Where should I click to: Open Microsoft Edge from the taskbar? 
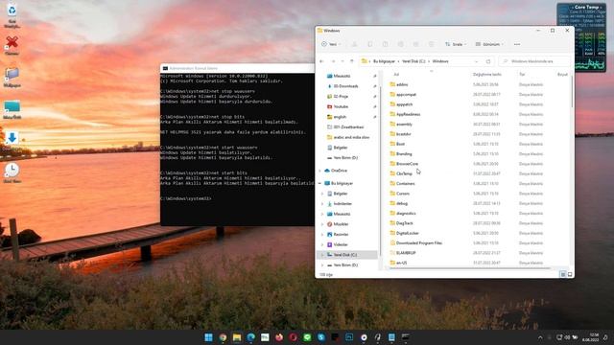point(251,337)
